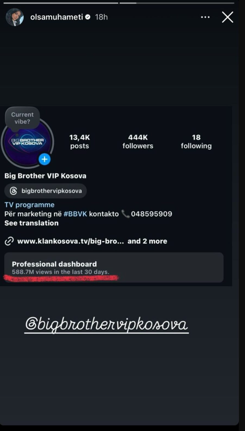Open the www.klankosova.tv/big-bro link
The image size is (245, 431).
pyautogui.click(x=71, y=241)
